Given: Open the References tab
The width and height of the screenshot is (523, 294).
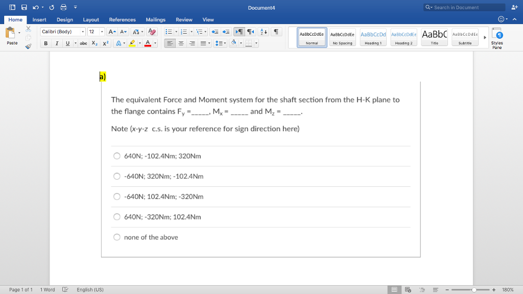Looking at the screenshot, I should pyautogui.click(x=122, y=20).
